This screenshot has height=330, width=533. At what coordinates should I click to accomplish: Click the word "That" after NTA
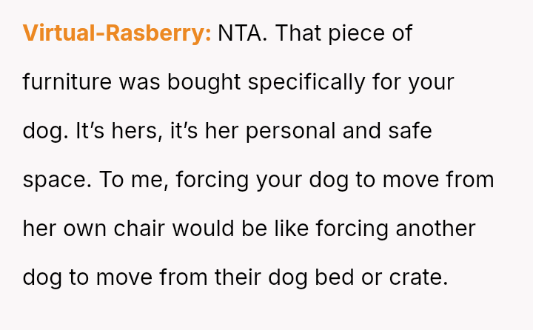pos(304,33)
